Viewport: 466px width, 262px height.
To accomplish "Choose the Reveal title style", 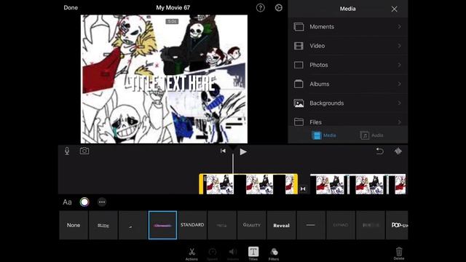I will (x=282, y=225).
